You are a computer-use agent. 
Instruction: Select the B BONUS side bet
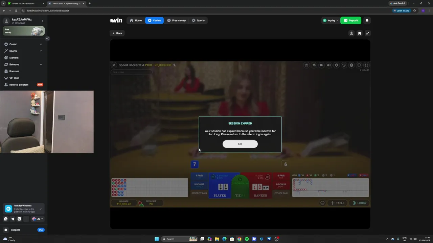[x=281, y=185]
